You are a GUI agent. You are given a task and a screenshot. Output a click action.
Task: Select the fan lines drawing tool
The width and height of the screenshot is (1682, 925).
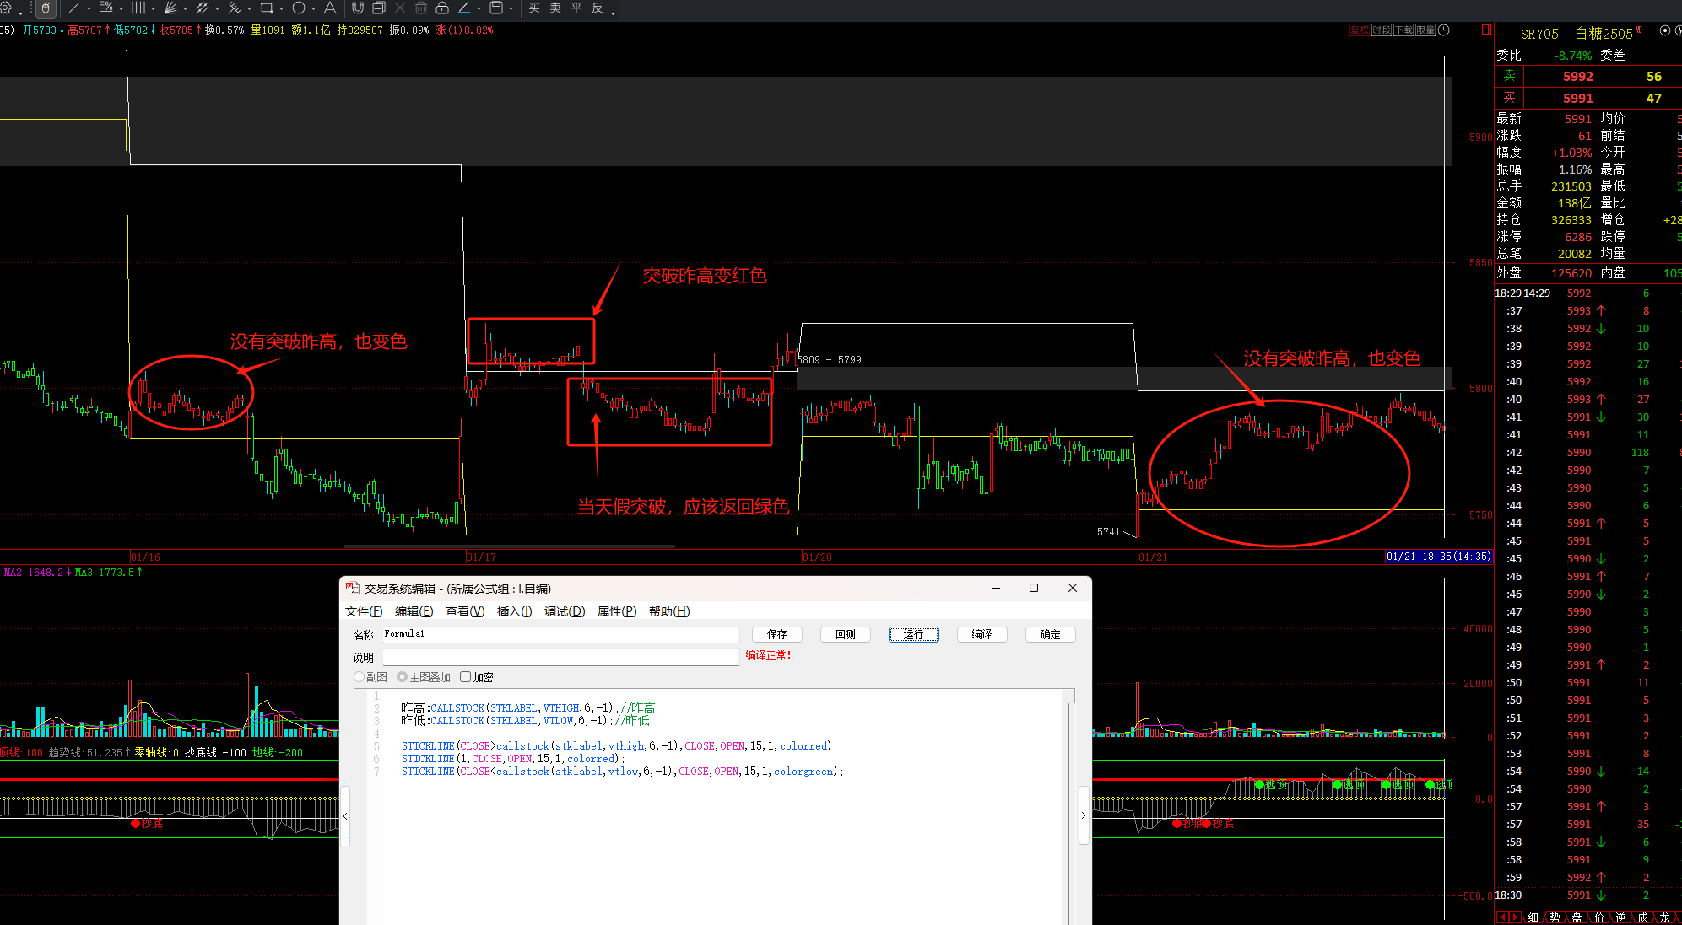click(x=170, y=8)
